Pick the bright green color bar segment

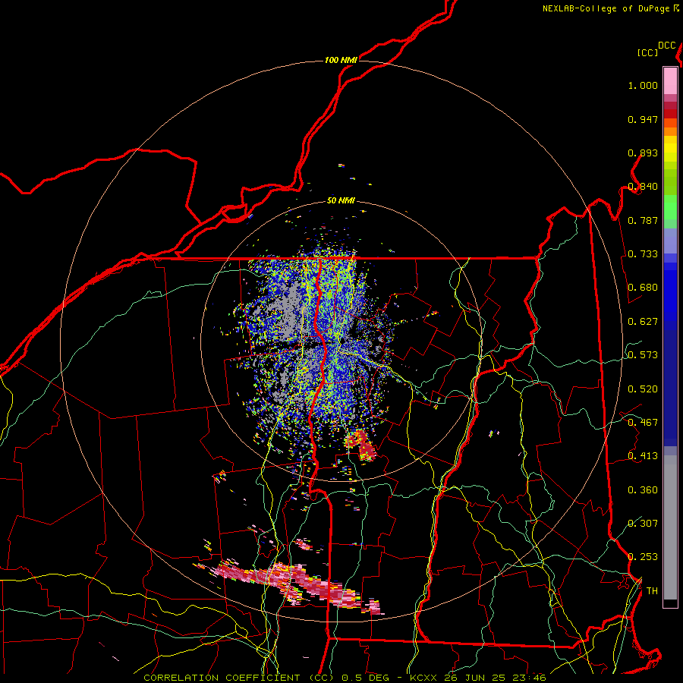click(x=670, y=207)
